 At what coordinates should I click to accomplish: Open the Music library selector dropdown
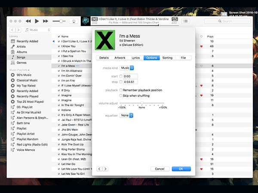click(37, 30)
